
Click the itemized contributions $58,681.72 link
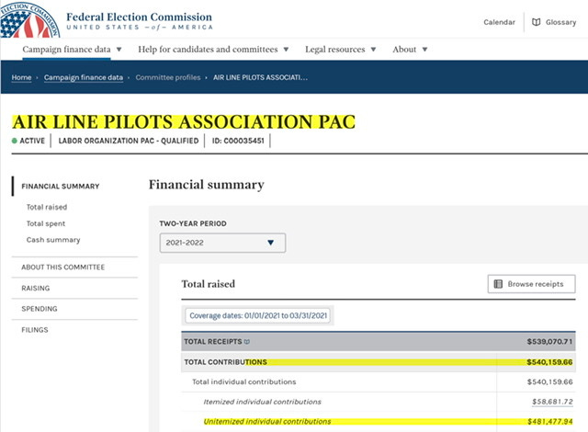[x=552, y=402]
